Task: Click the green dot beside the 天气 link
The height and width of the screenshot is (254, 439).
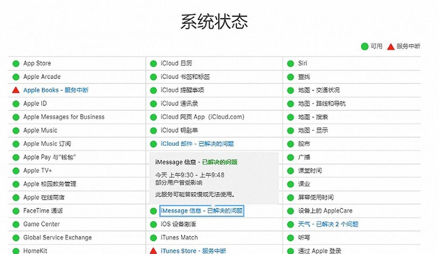Action: click(291, 224)
